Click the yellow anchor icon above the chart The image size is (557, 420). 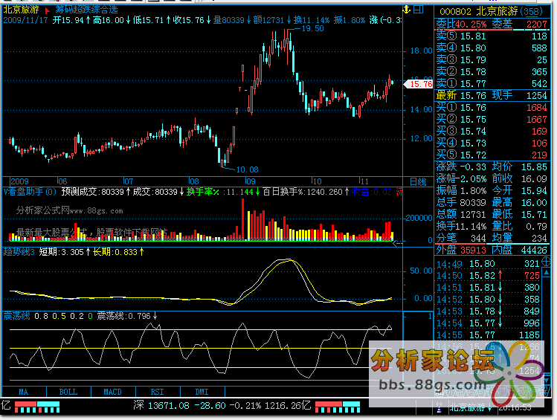pos(407,10)
